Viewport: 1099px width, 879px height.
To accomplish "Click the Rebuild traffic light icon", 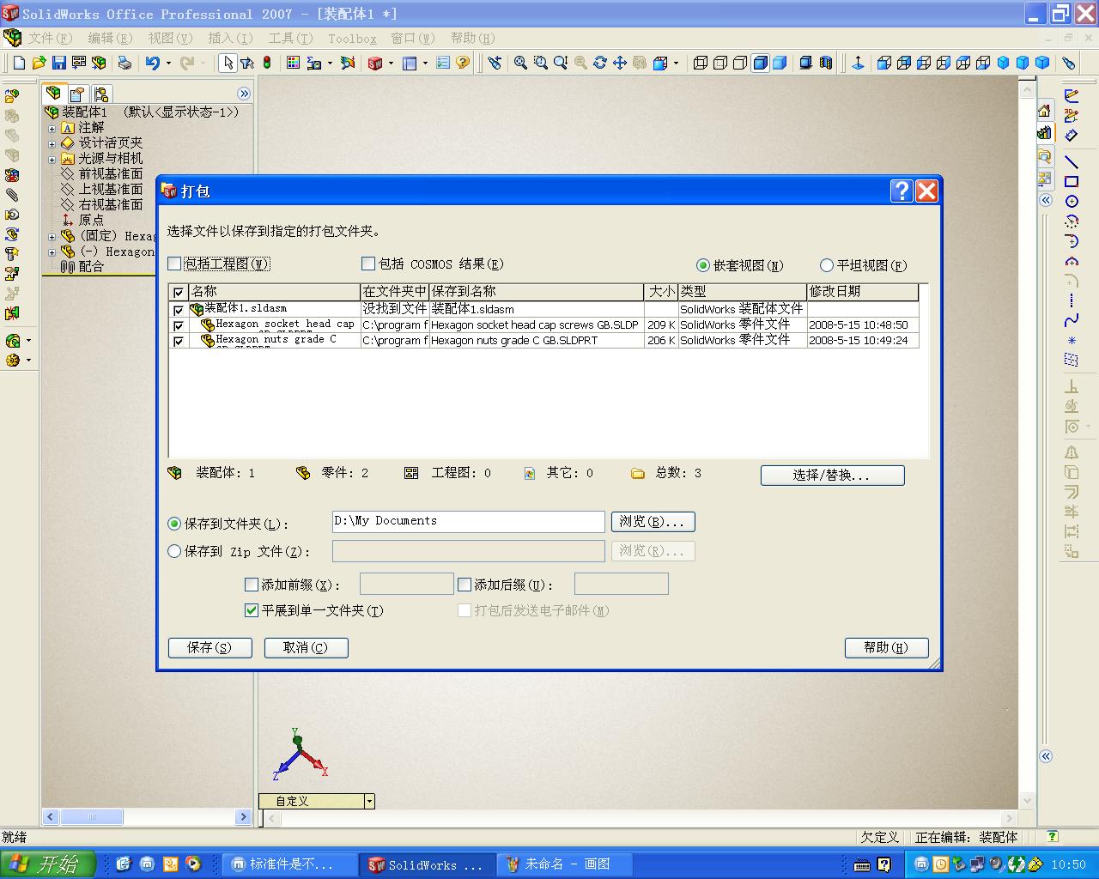I will tap(267, 63).
